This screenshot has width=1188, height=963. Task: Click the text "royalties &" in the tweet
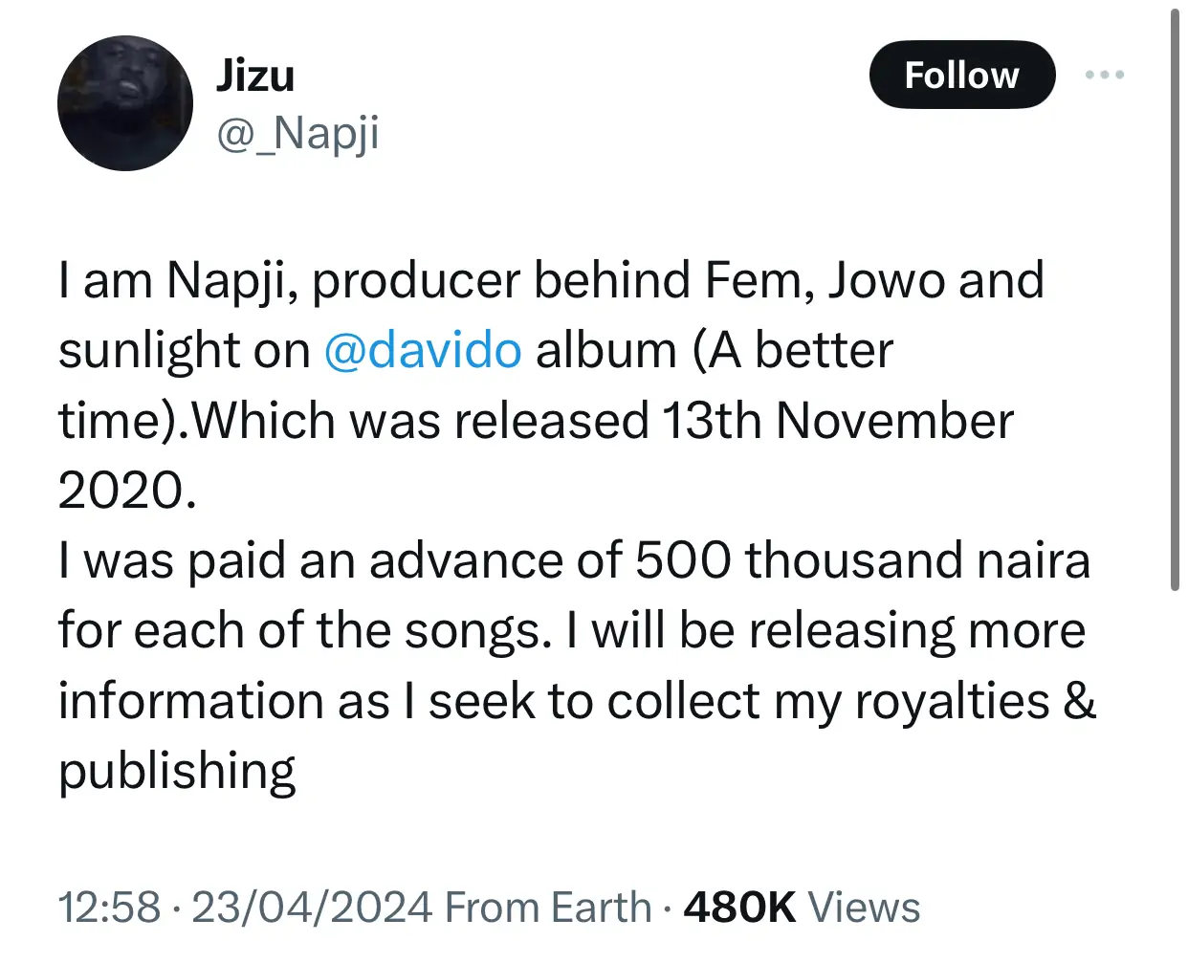click(975, 701)
